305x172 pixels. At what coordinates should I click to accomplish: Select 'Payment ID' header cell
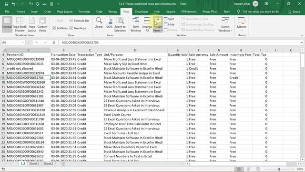[28, 54]
